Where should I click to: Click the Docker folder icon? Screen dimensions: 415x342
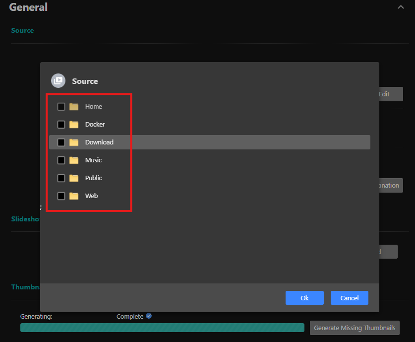pos(74,125)
